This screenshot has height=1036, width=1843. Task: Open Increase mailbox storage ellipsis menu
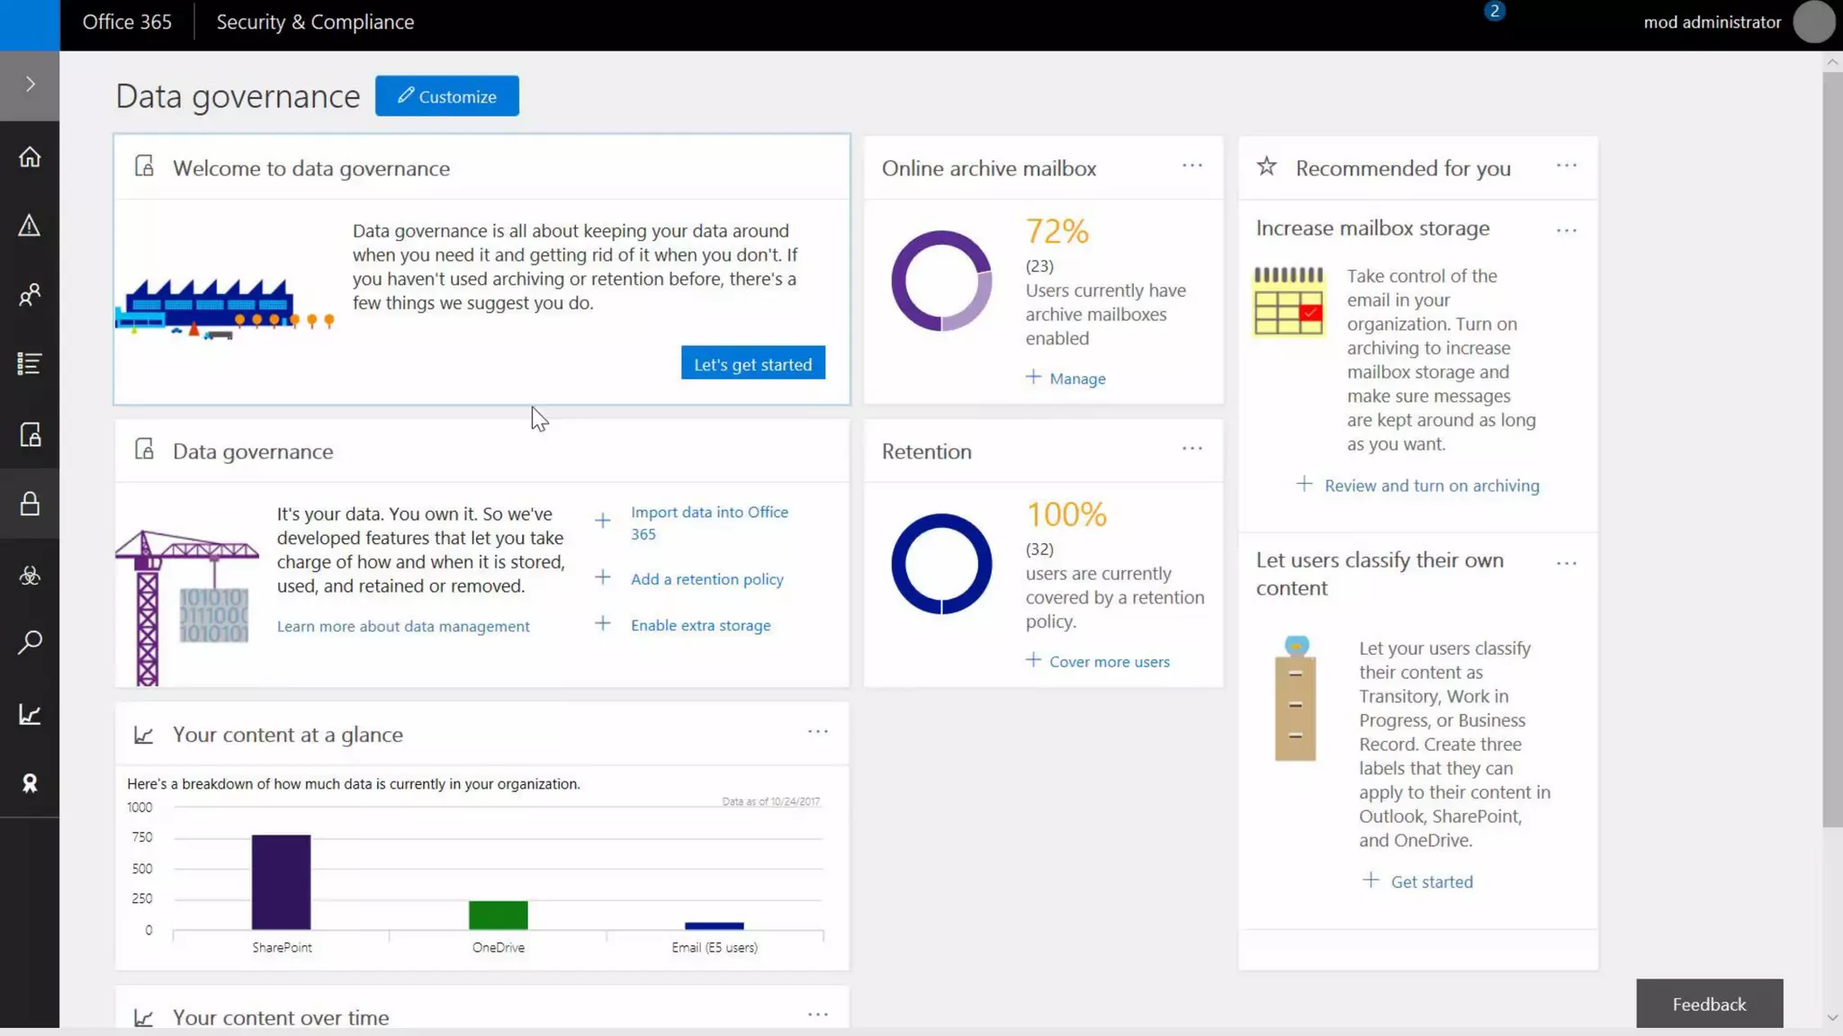pos(1567,230)
